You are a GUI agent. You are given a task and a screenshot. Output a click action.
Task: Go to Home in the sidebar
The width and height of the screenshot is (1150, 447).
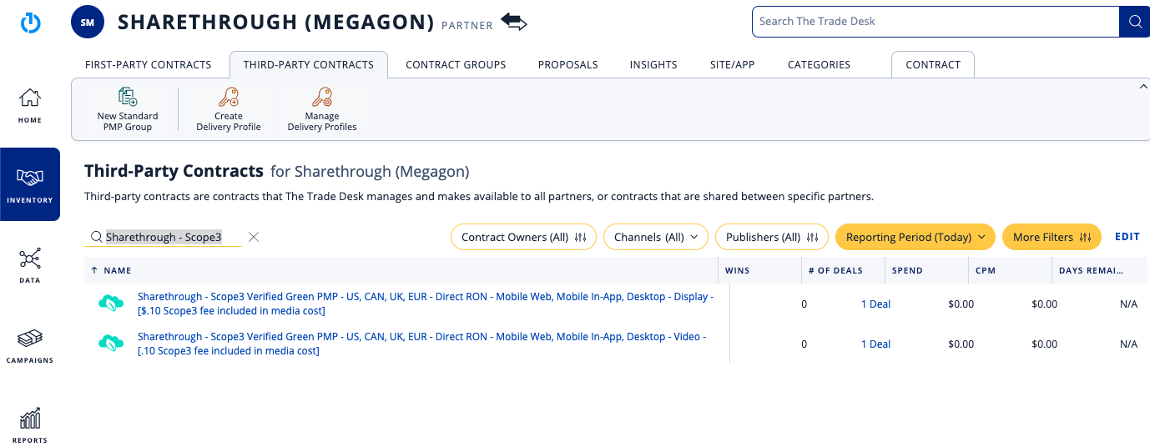30,106
